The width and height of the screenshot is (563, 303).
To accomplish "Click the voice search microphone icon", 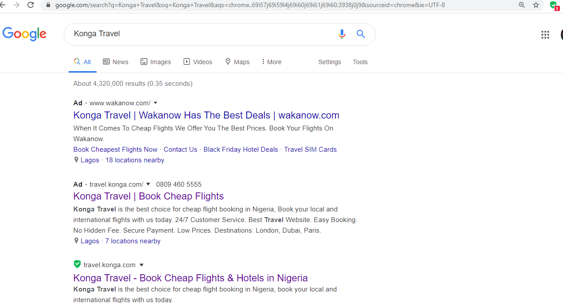I will point(342,34).
